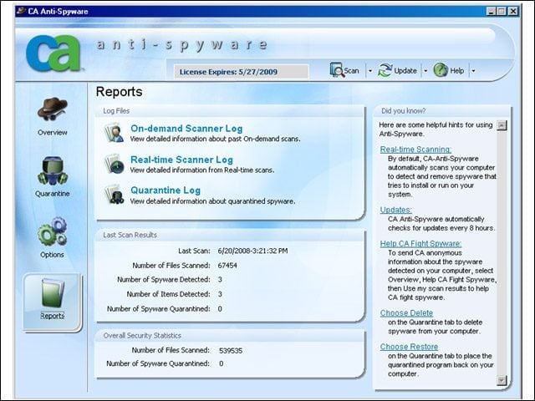Switch to the Quarantine tab label

[52, 194]
